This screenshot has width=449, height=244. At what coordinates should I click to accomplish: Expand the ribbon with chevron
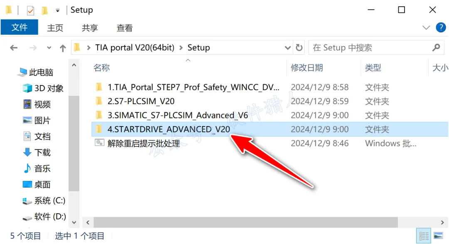pos(426,27)
